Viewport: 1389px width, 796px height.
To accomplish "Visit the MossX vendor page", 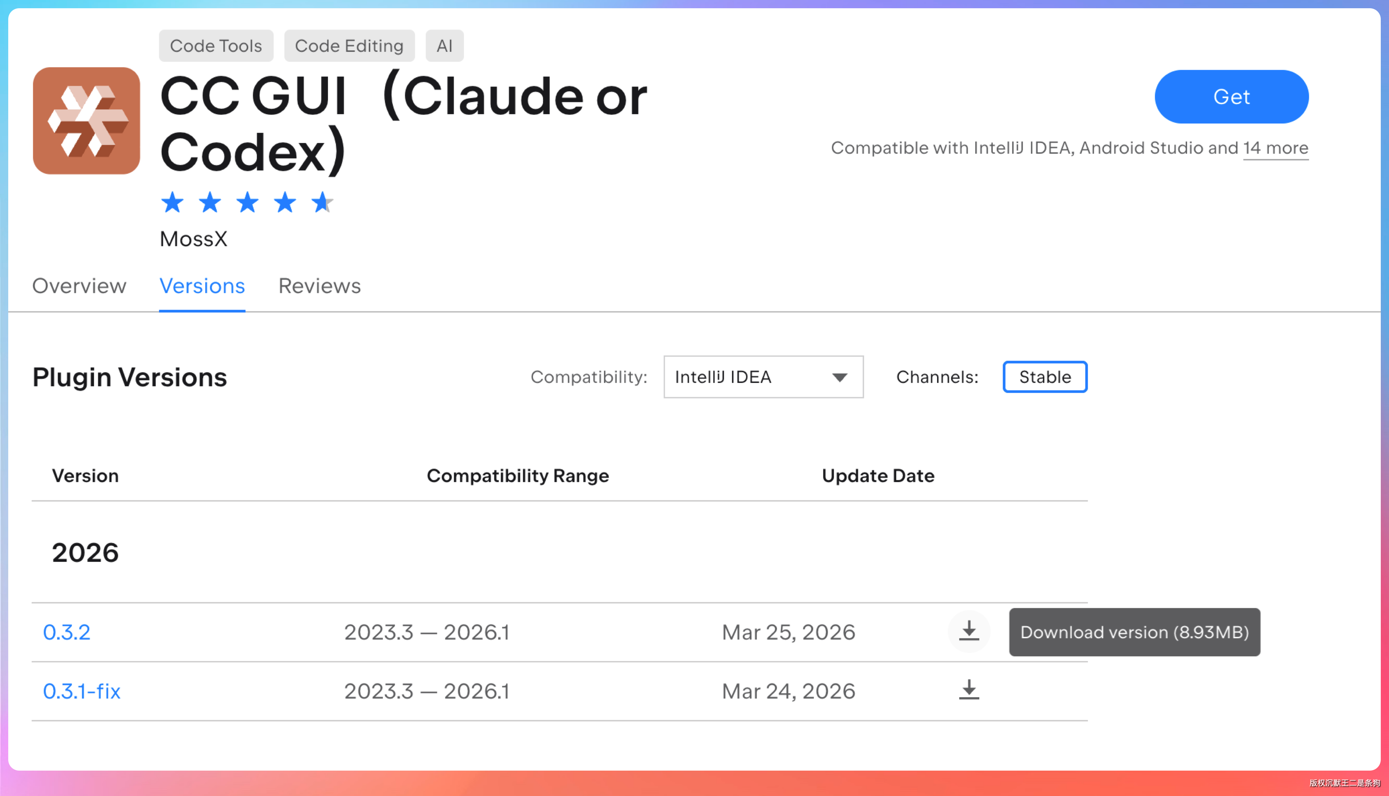I will [193, 239].
